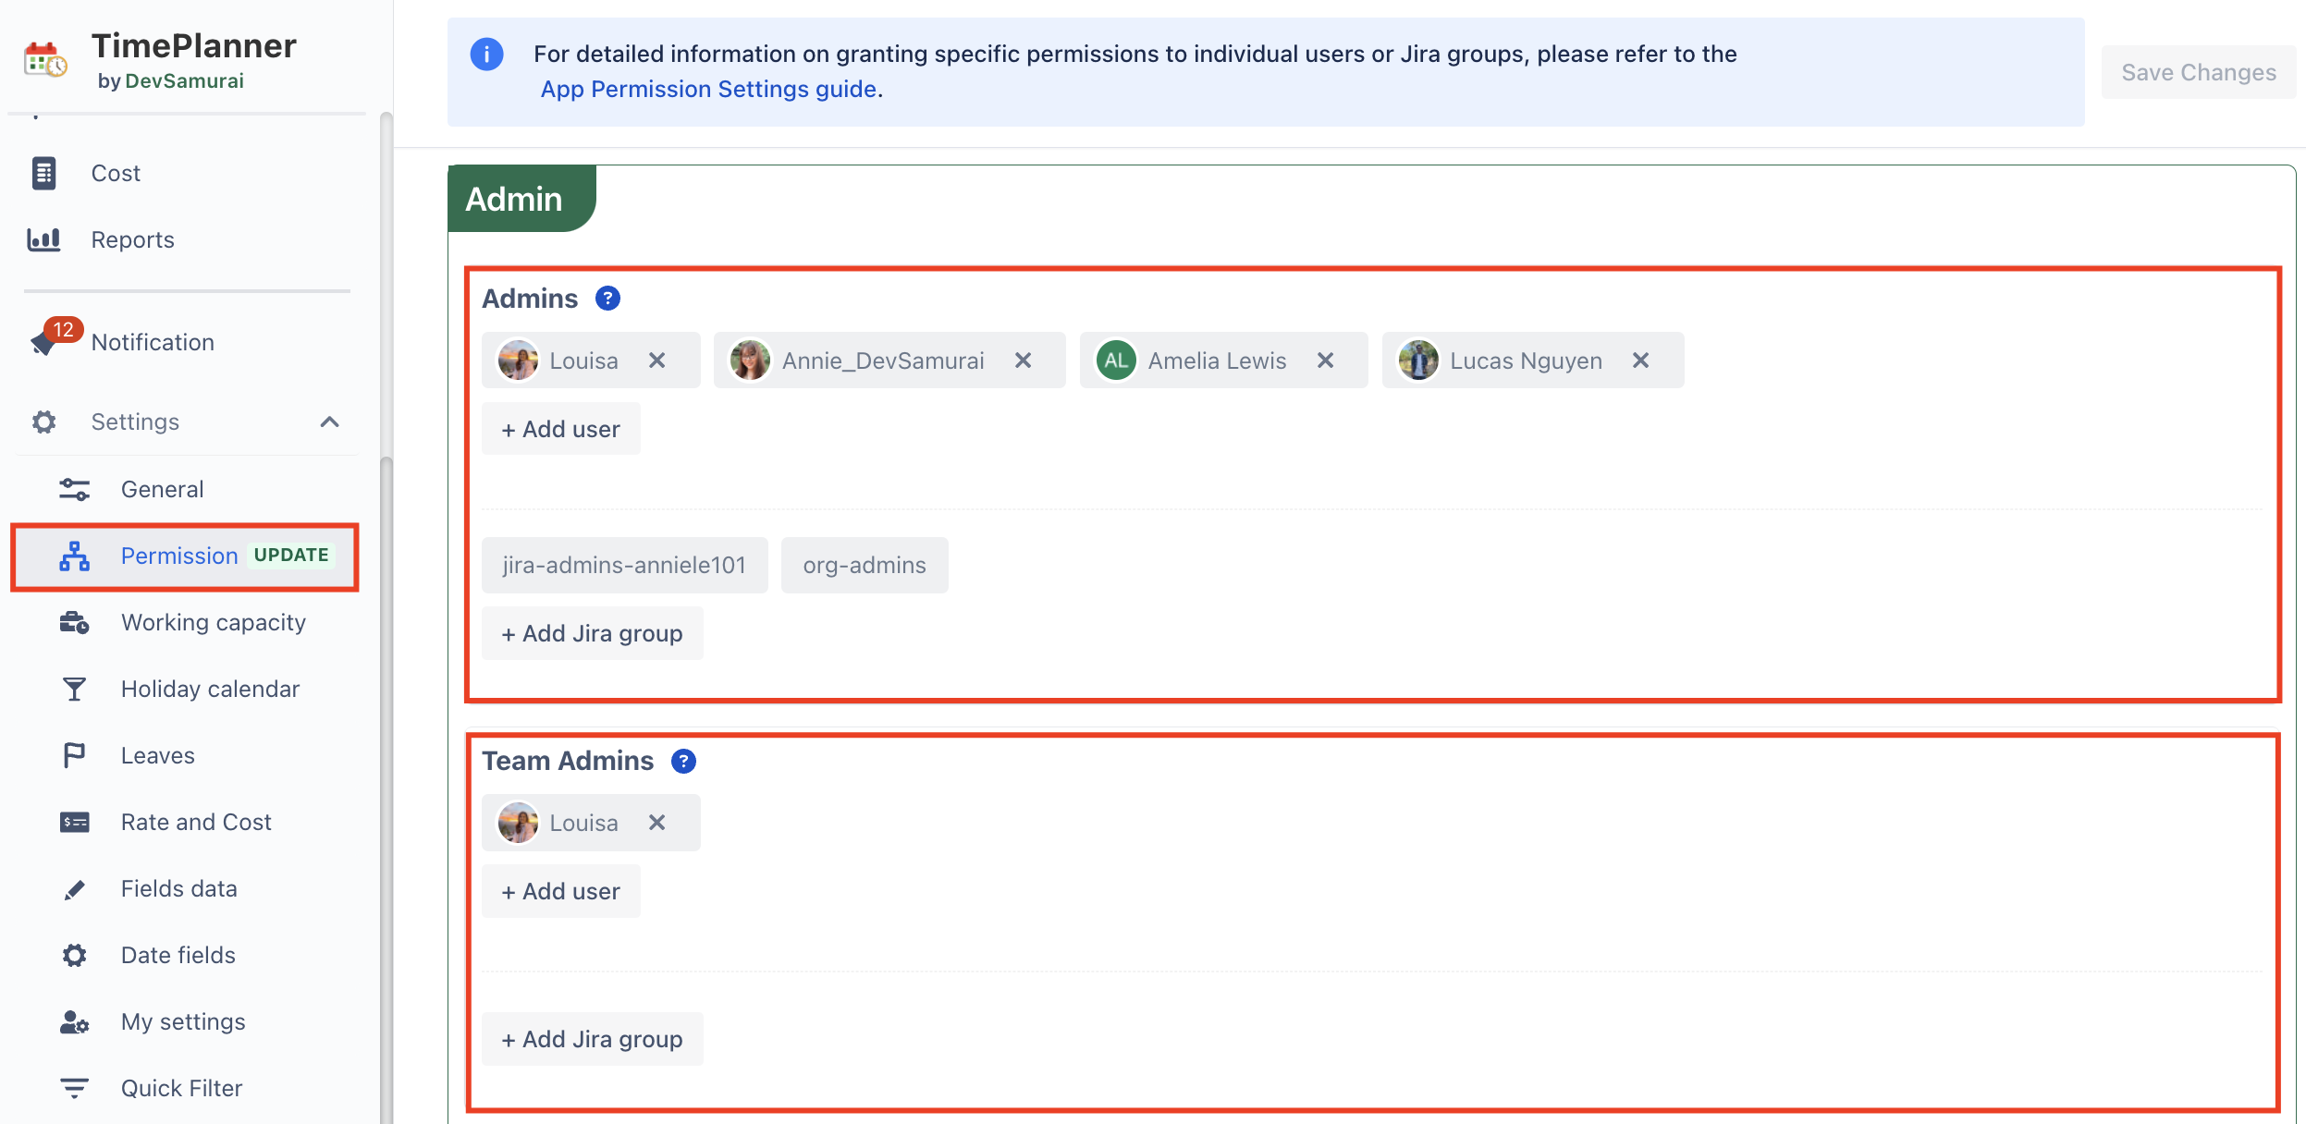Click the Save Changes button

2198,72
